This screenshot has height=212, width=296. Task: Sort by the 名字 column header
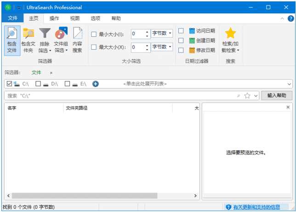34,108
